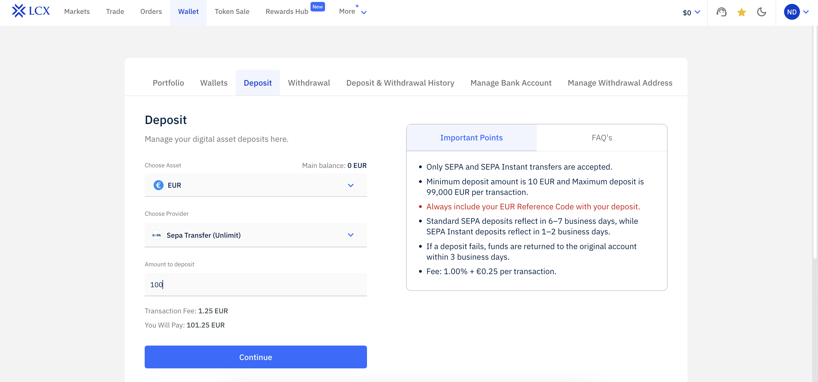This screenshot has width=818, height=382.
Task: Open the Choose Asset EUR dropdown
Action: click(350, 185)
